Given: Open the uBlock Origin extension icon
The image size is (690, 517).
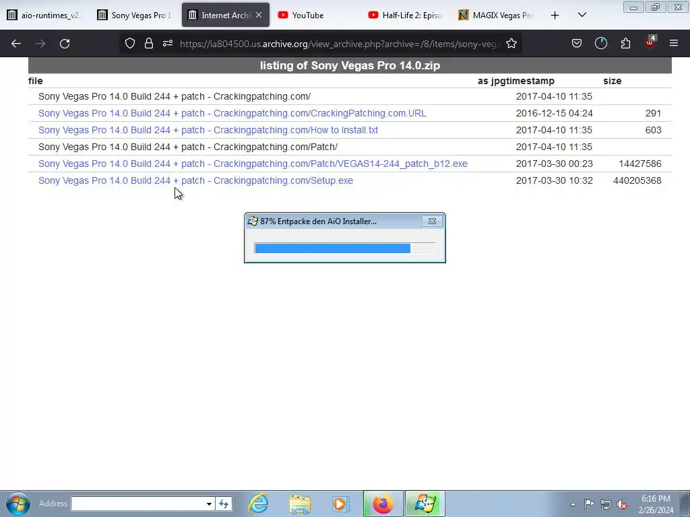Looking at the screenshot, I should [x=650, y=42].
